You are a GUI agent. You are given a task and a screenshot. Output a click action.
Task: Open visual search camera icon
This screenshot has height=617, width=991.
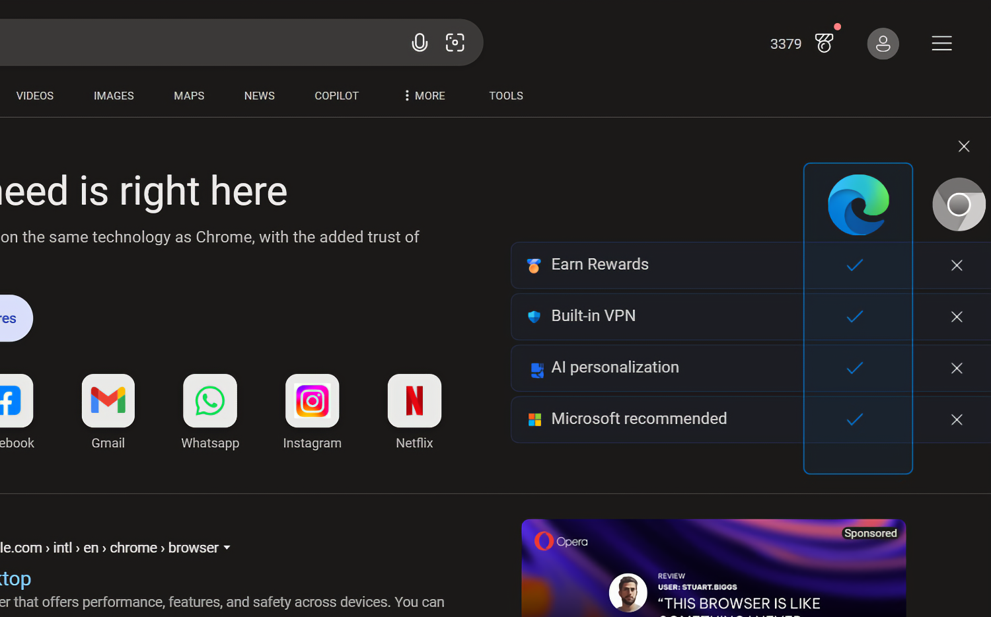[x=455, y=43]
